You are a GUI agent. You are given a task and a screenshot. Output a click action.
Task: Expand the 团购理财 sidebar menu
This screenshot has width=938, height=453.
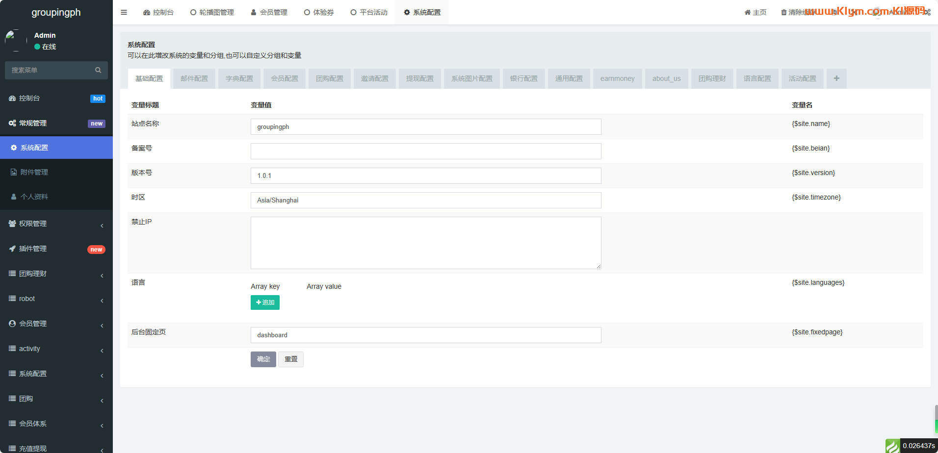(56, 274)
